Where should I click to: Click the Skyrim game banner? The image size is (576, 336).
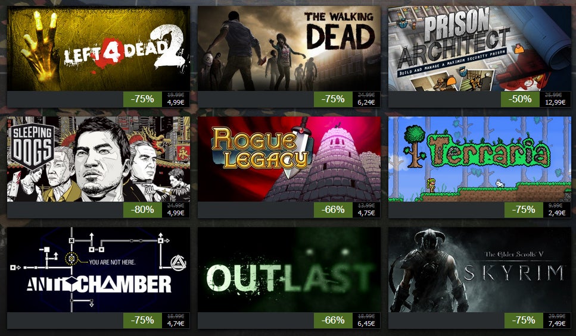pos(480,270)
